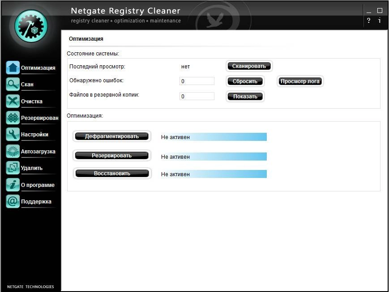Screen dimensions: 389x292
Task: Click the magnifier icon beside Скан
Action: pos(13,84)
